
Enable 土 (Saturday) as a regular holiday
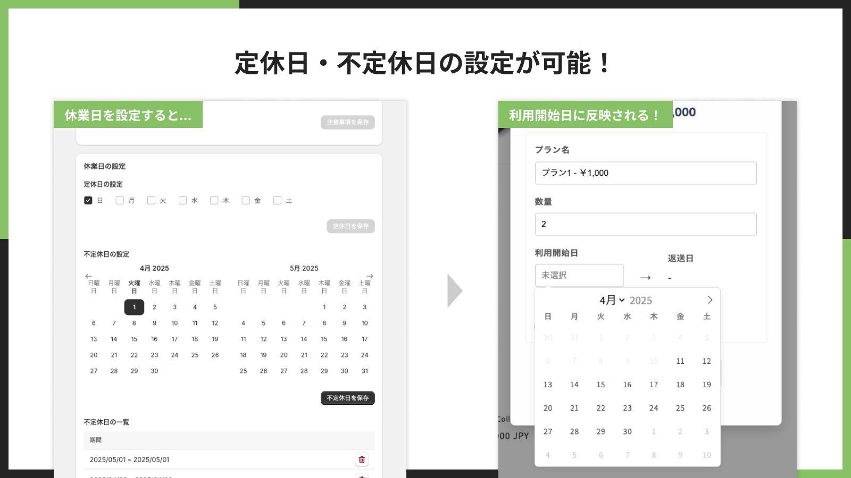click(277, 200)
